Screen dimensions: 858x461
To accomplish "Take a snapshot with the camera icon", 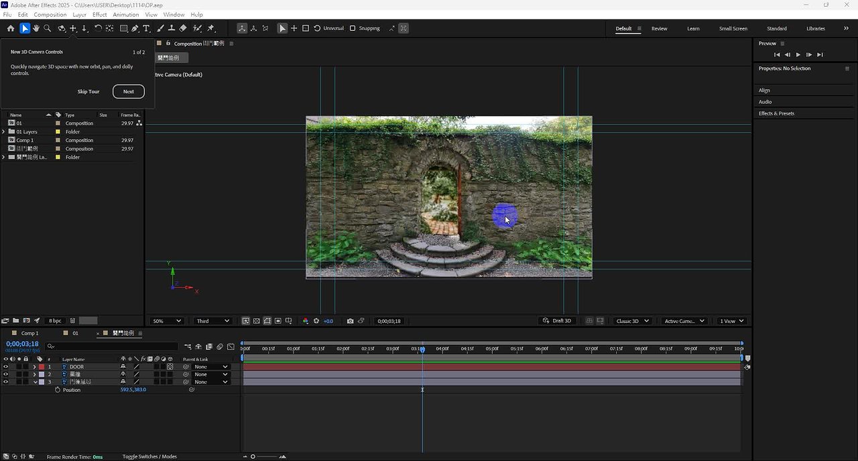I will 350,321.
